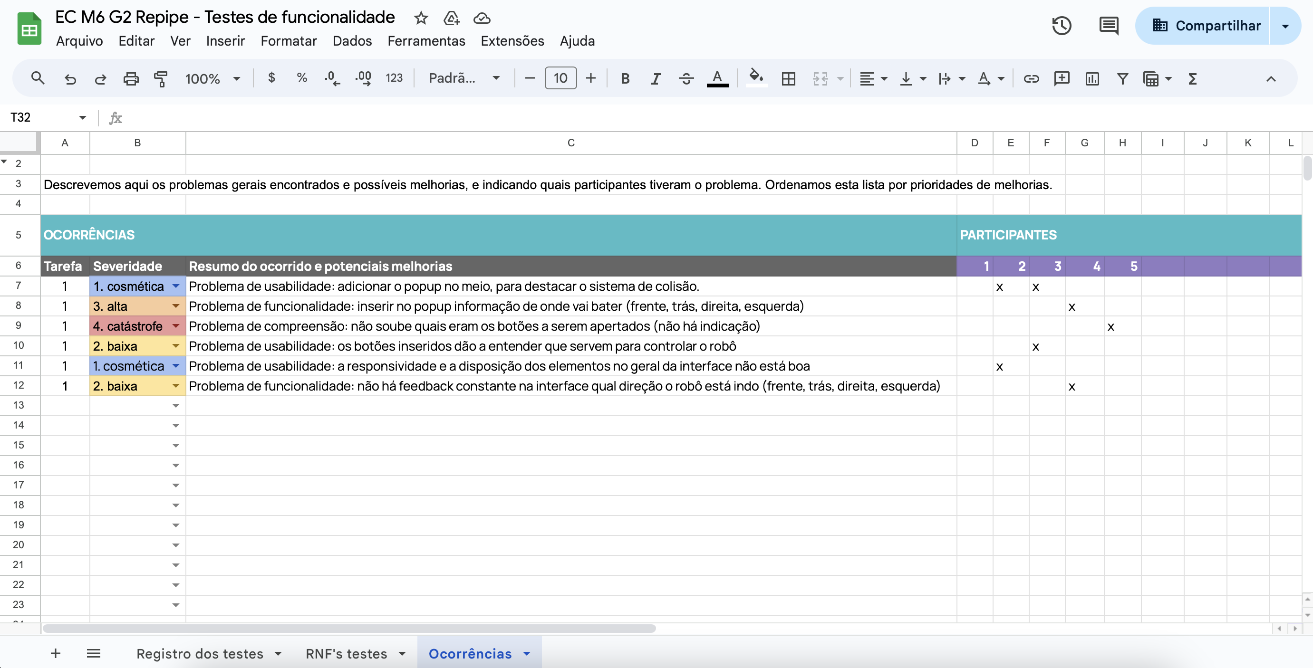Open the Extensões menu
The width and height of the screenshot is (1313, 668).
pos(512,41)
